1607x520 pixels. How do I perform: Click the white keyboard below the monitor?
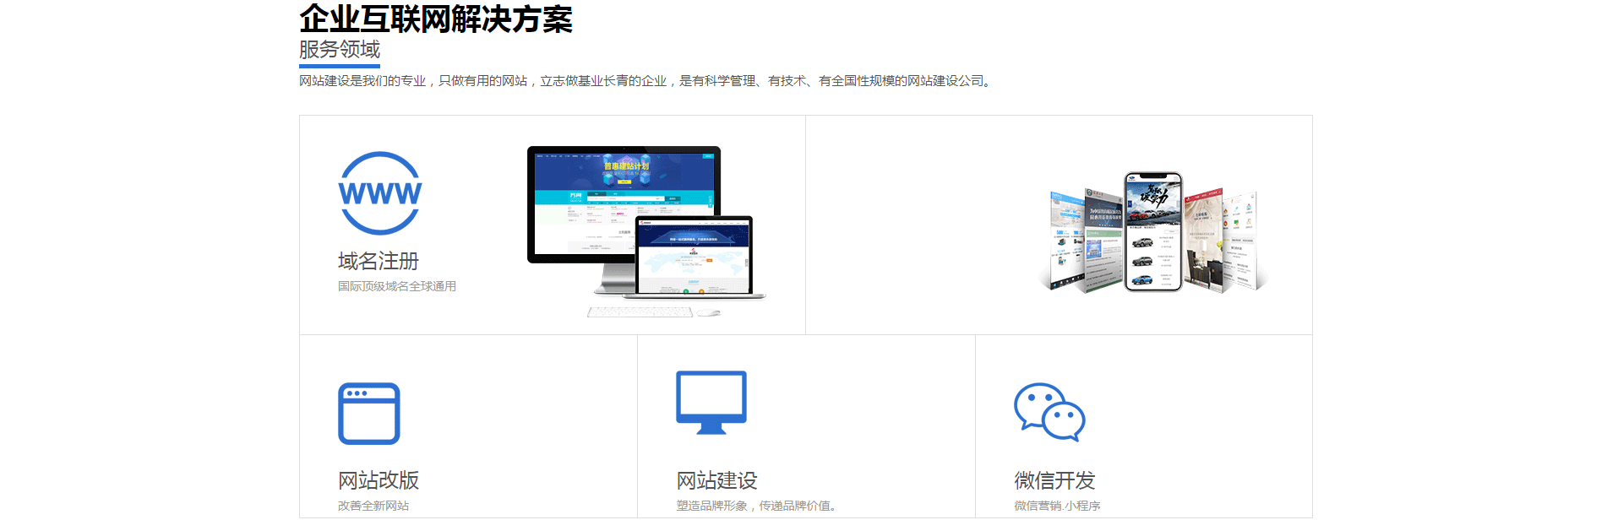tap(640, 312)
